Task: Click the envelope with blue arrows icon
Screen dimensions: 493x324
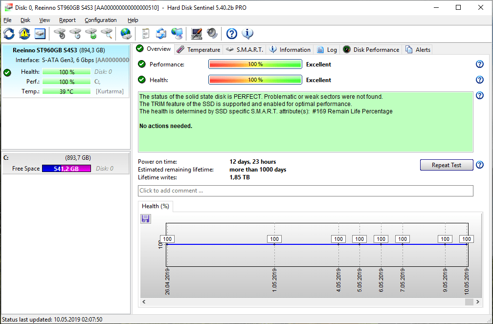Action: click(x=161, y=33)
